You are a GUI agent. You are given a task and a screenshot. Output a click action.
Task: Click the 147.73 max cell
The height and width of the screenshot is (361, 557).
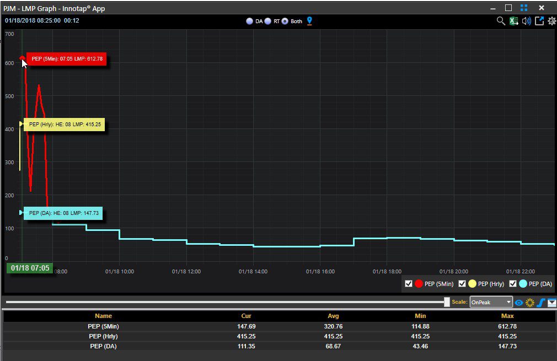click(x=507, y=346)
